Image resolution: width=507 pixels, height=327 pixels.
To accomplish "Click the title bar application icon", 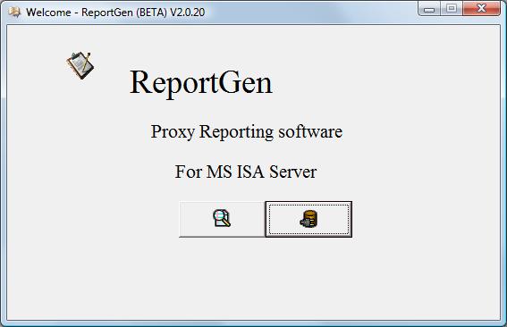I will [x=14, y=12].
